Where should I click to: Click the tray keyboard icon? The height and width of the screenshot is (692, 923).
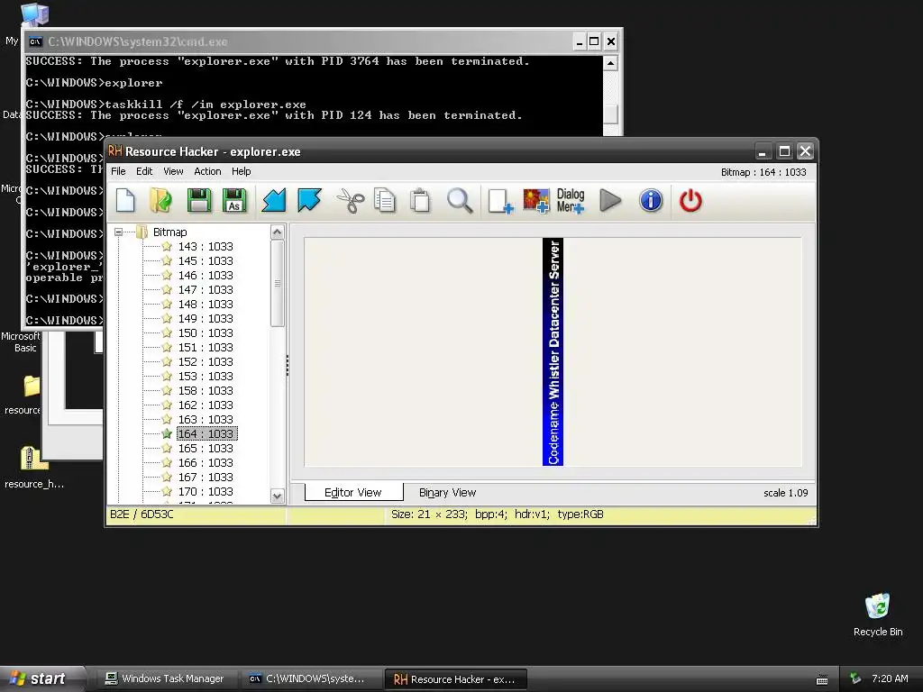pos(822,679)
